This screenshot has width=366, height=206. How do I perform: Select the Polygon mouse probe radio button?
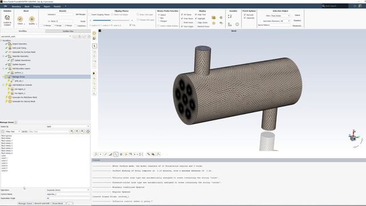coord(159,21)
